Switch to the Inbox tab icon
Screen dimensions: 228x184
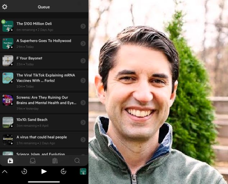point(33,161)
